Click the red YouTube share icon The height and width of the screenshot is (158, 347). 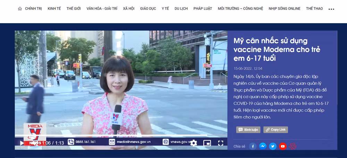coord(283,146)
